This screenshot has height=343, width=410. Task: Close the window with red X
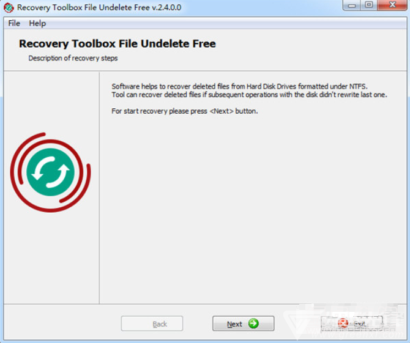pyautogui.click(x=392, y=6)
